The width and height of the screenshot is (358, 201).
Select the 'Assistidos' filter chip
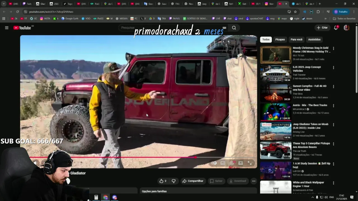(314, 39)
